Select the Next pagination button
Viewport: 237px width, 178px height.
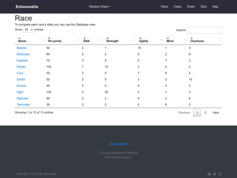tap(216, 113)
